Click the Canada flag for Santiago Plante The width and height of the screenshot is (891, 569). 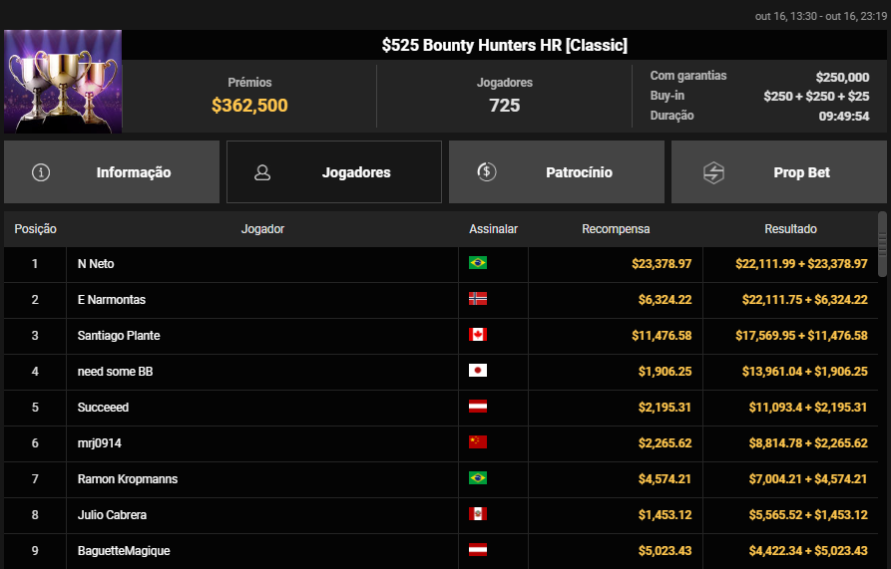[478, 335]
